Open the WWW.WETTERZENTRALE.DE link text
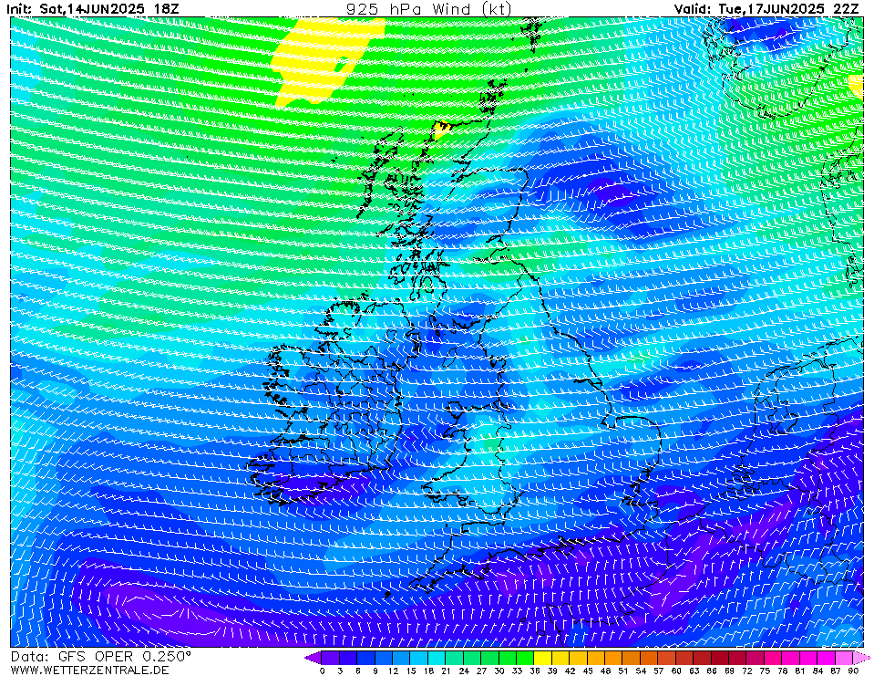The width and height of the screenshot is (874, 676). [89, 670]
